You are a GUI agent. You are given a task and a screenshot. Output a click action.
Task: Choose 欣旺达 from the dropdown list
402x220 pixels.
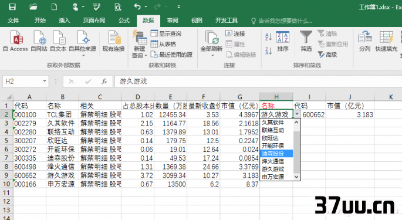(276, 138)
